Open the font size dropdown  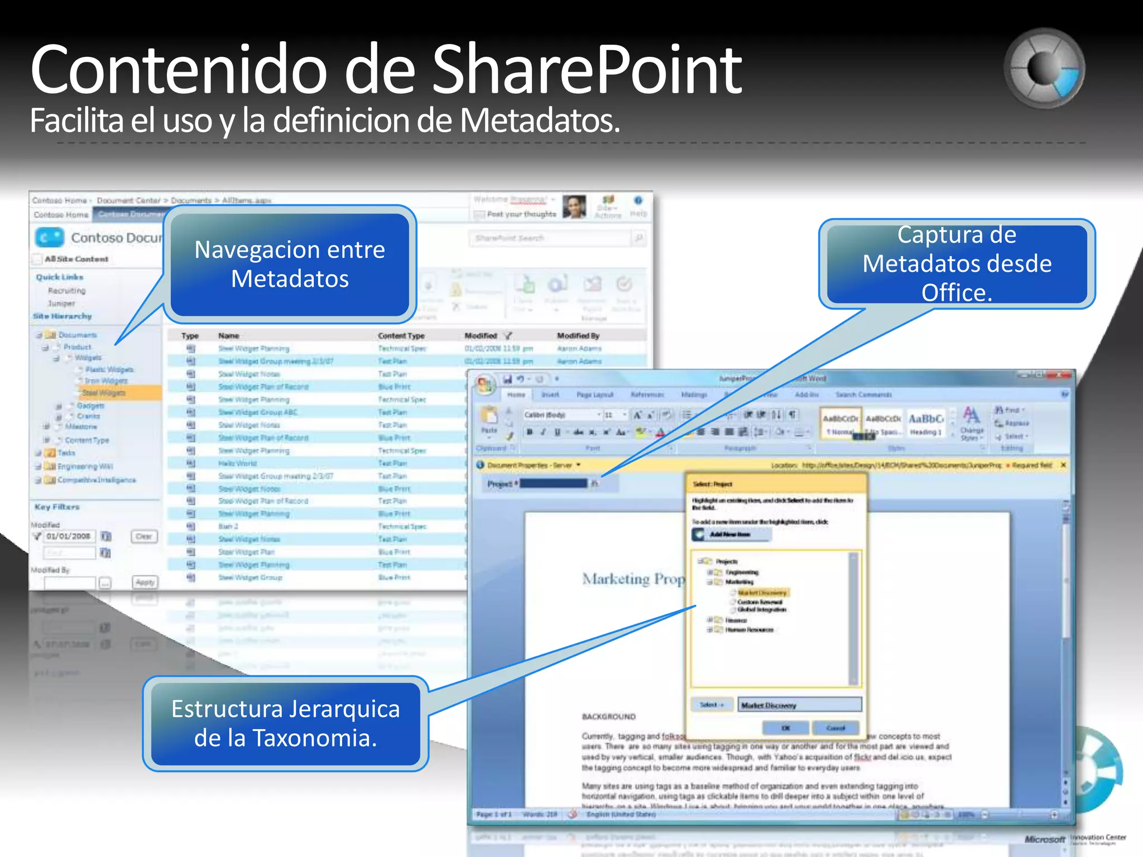tap(625, 415)
